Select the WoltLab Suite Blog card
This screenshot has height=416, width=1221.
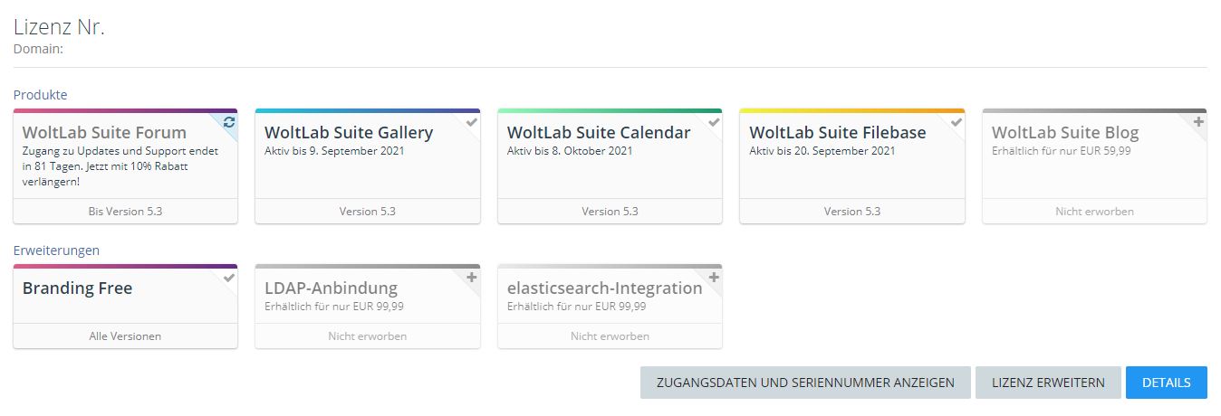[1065, 133]
